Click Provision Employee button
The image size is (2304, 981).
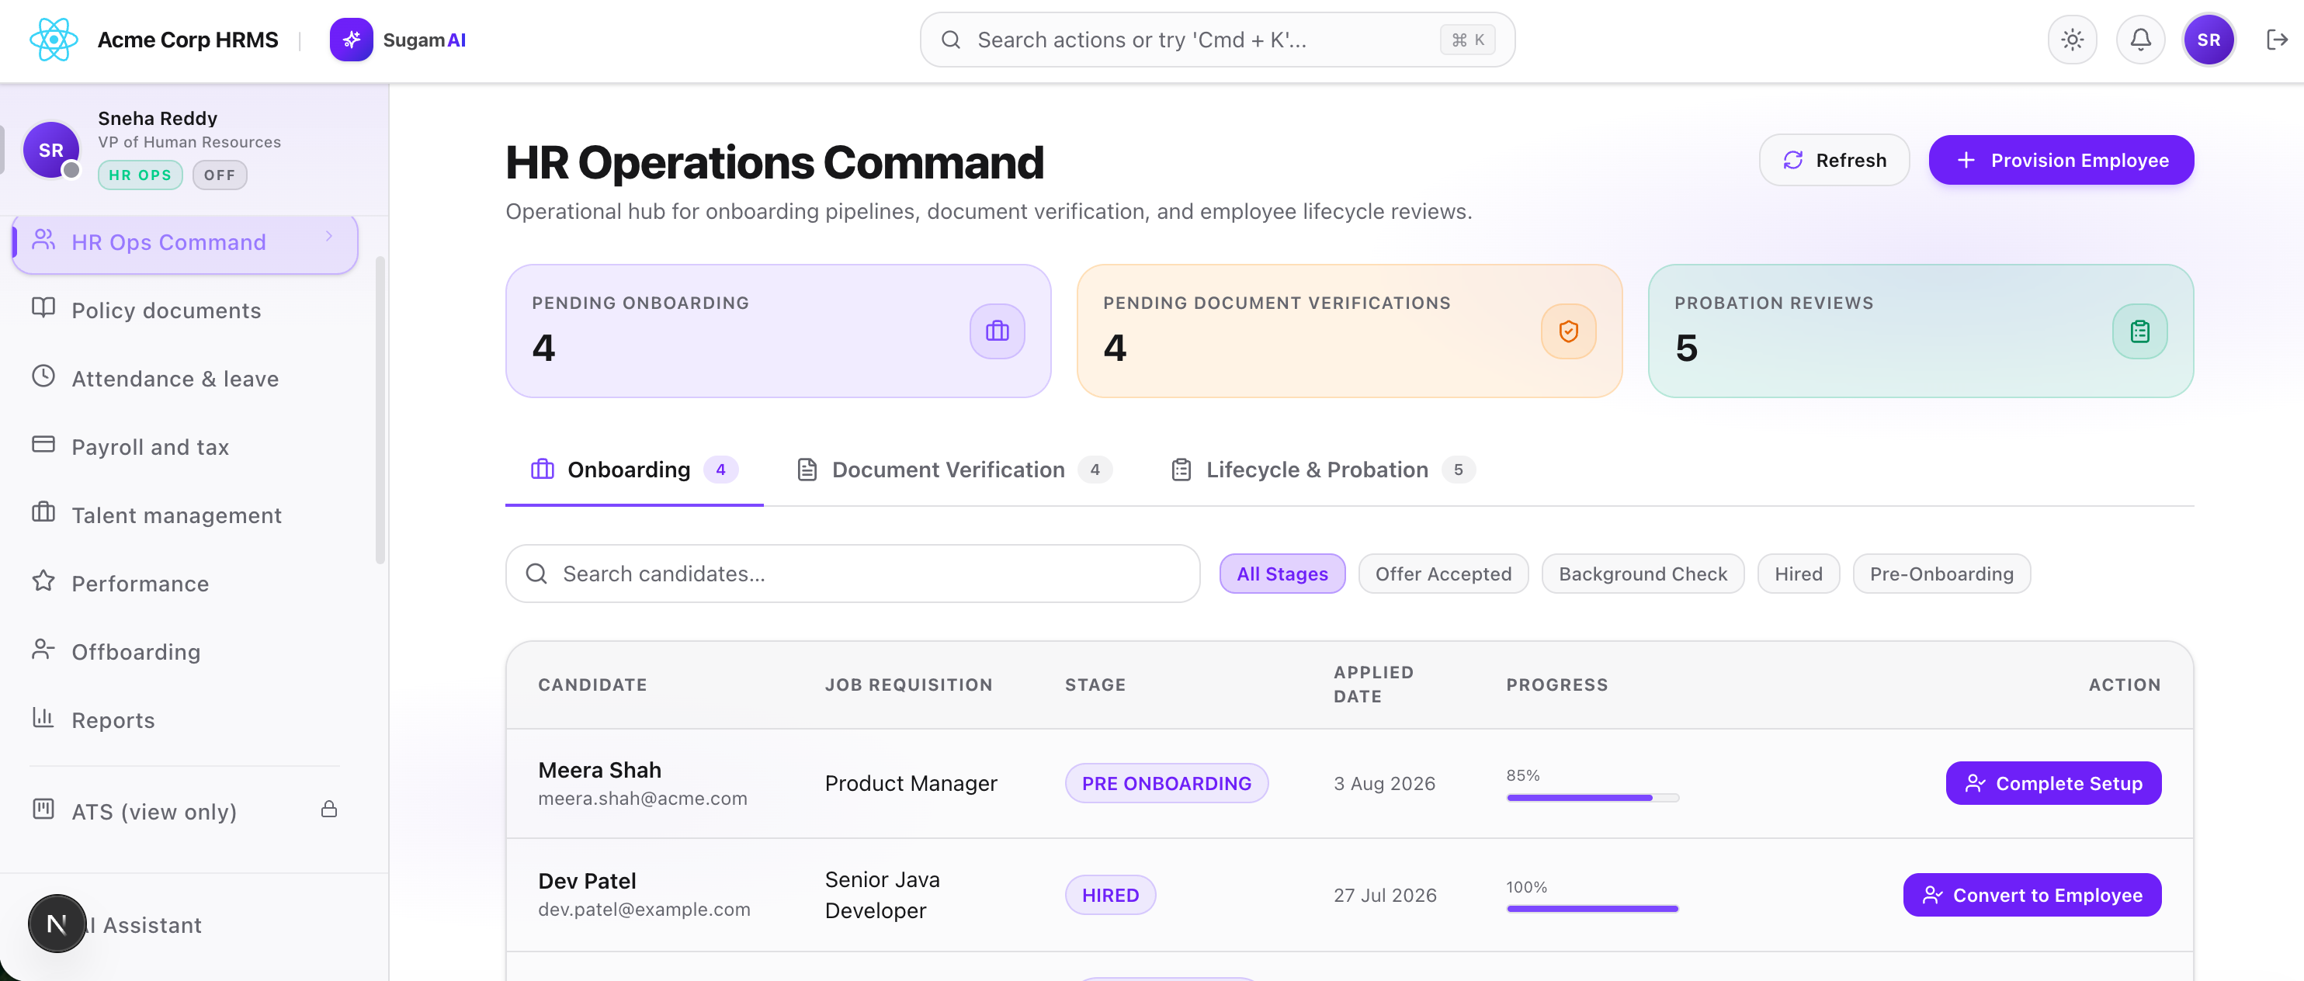point(2061,161)
